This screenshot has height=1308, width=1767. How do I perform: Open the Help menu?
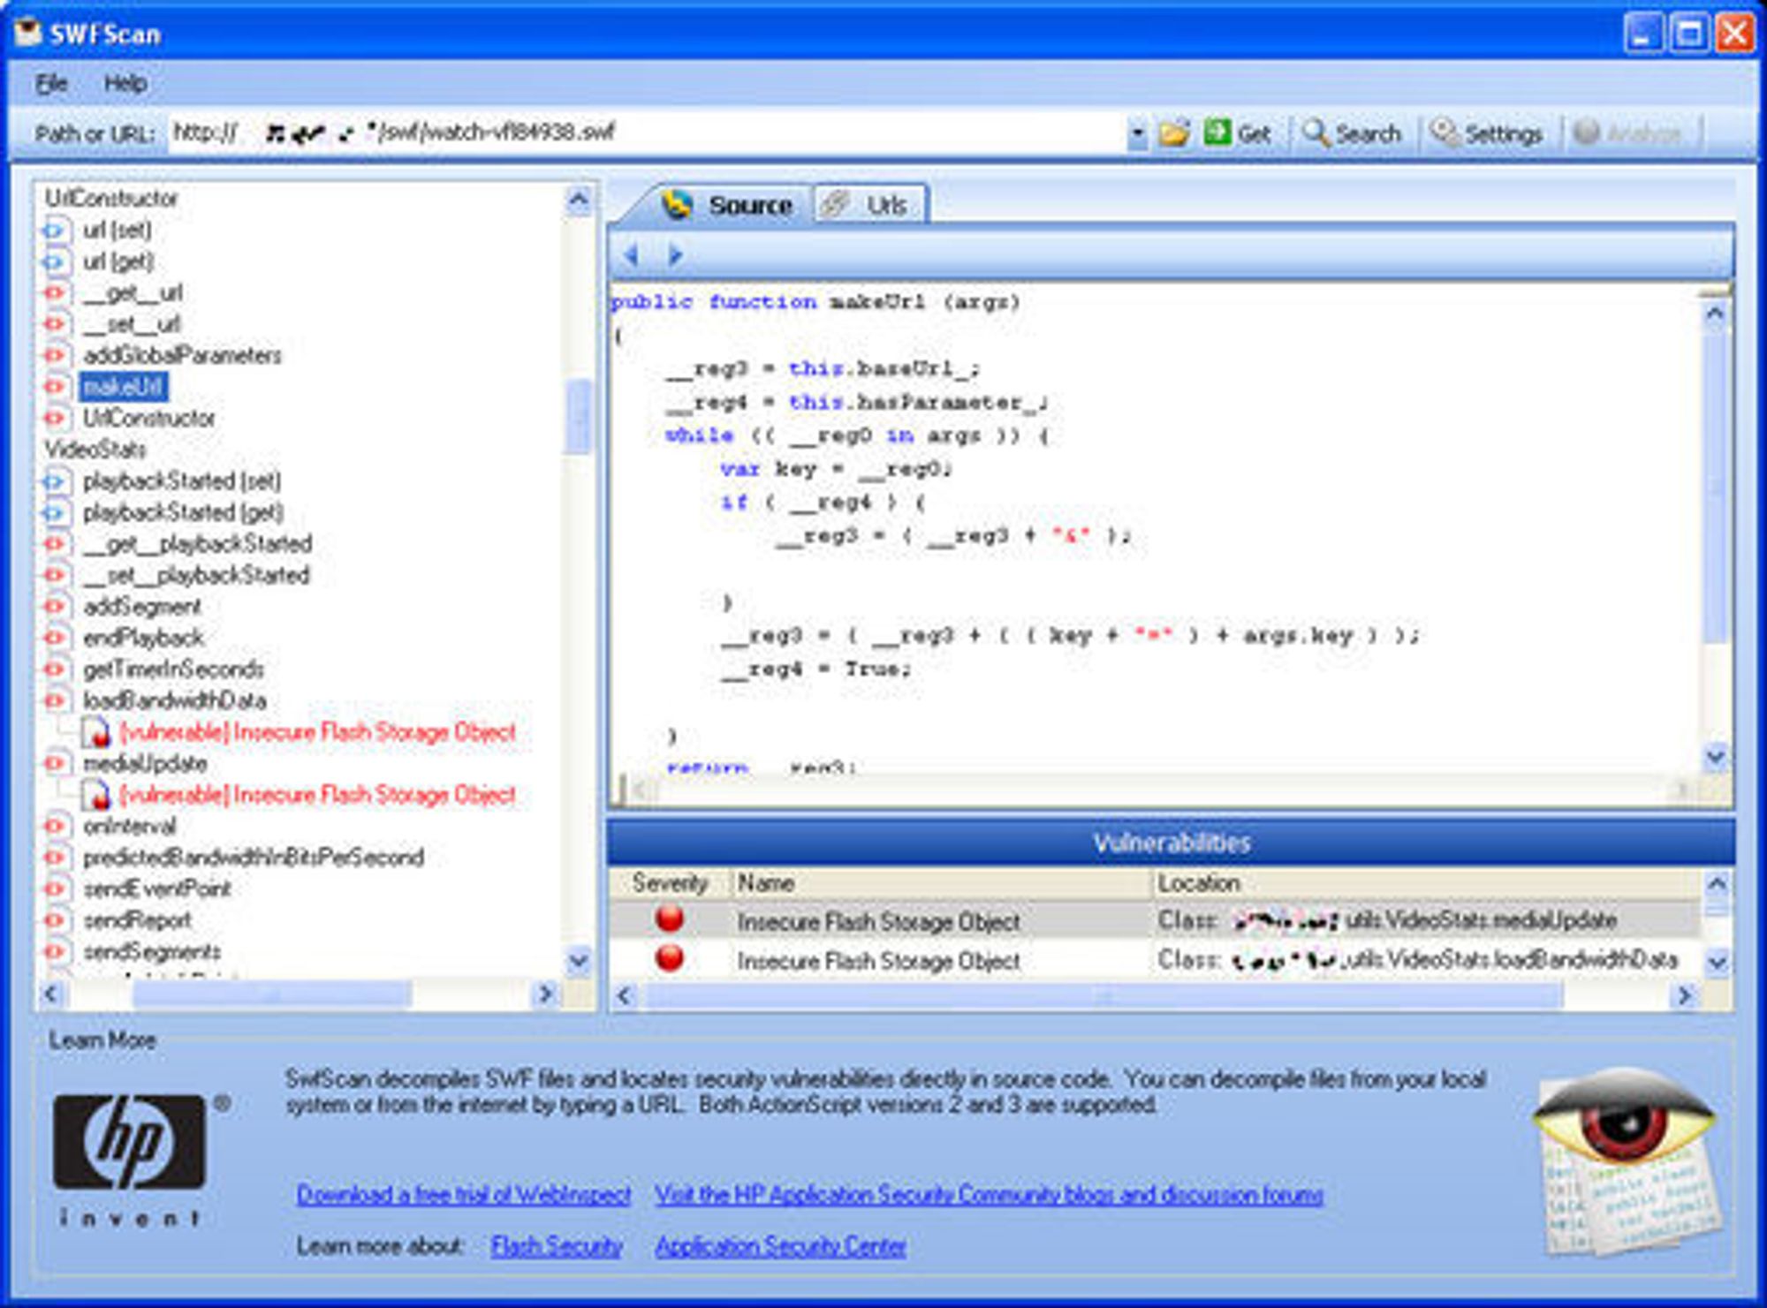[125, 84]
